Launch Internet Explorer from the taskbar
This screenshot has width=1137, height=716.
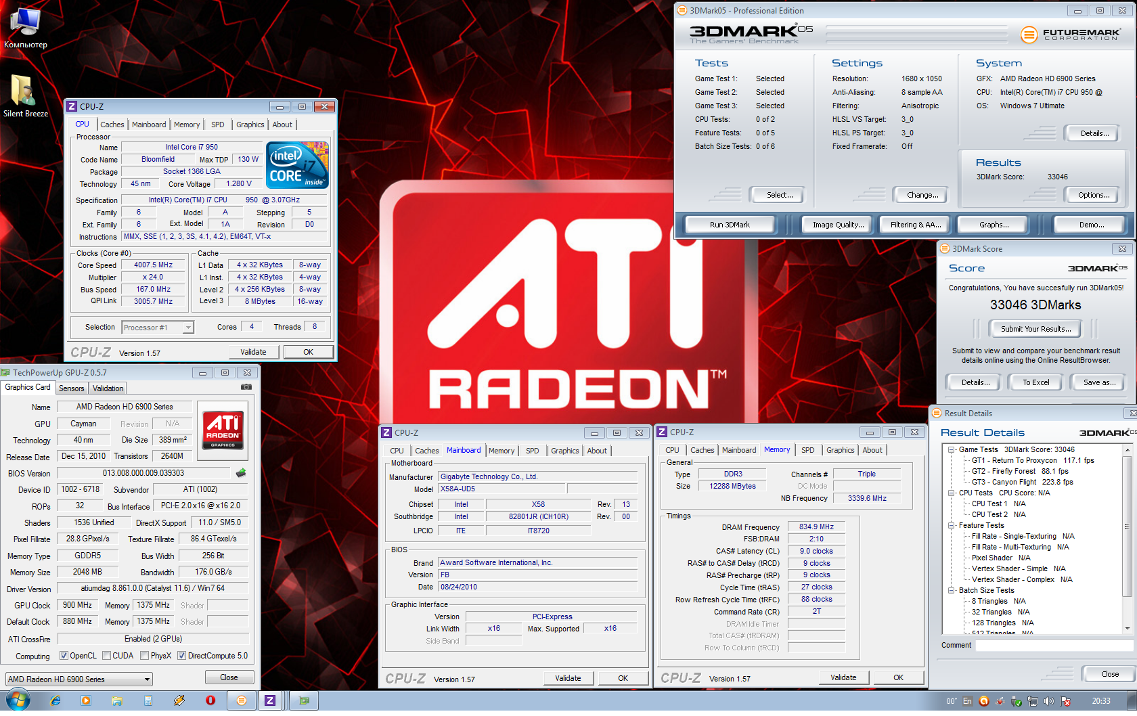point(55,700)
